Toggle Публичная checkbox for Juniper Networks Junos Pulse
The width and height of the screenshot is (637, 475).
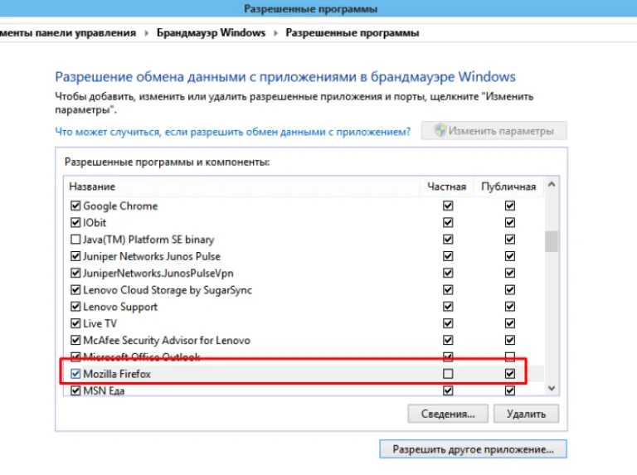[x=510, y=256]
